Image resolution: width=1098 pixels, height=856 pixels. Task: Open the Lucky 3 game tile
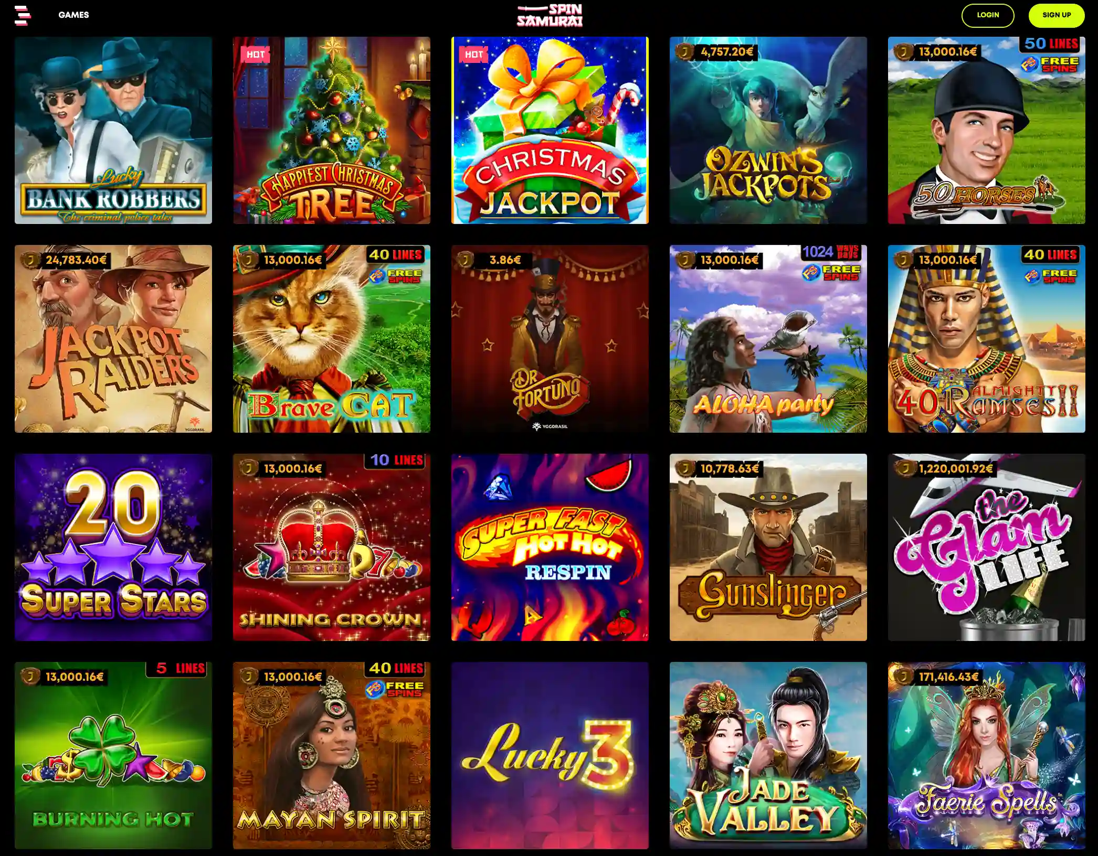[550, 755]
